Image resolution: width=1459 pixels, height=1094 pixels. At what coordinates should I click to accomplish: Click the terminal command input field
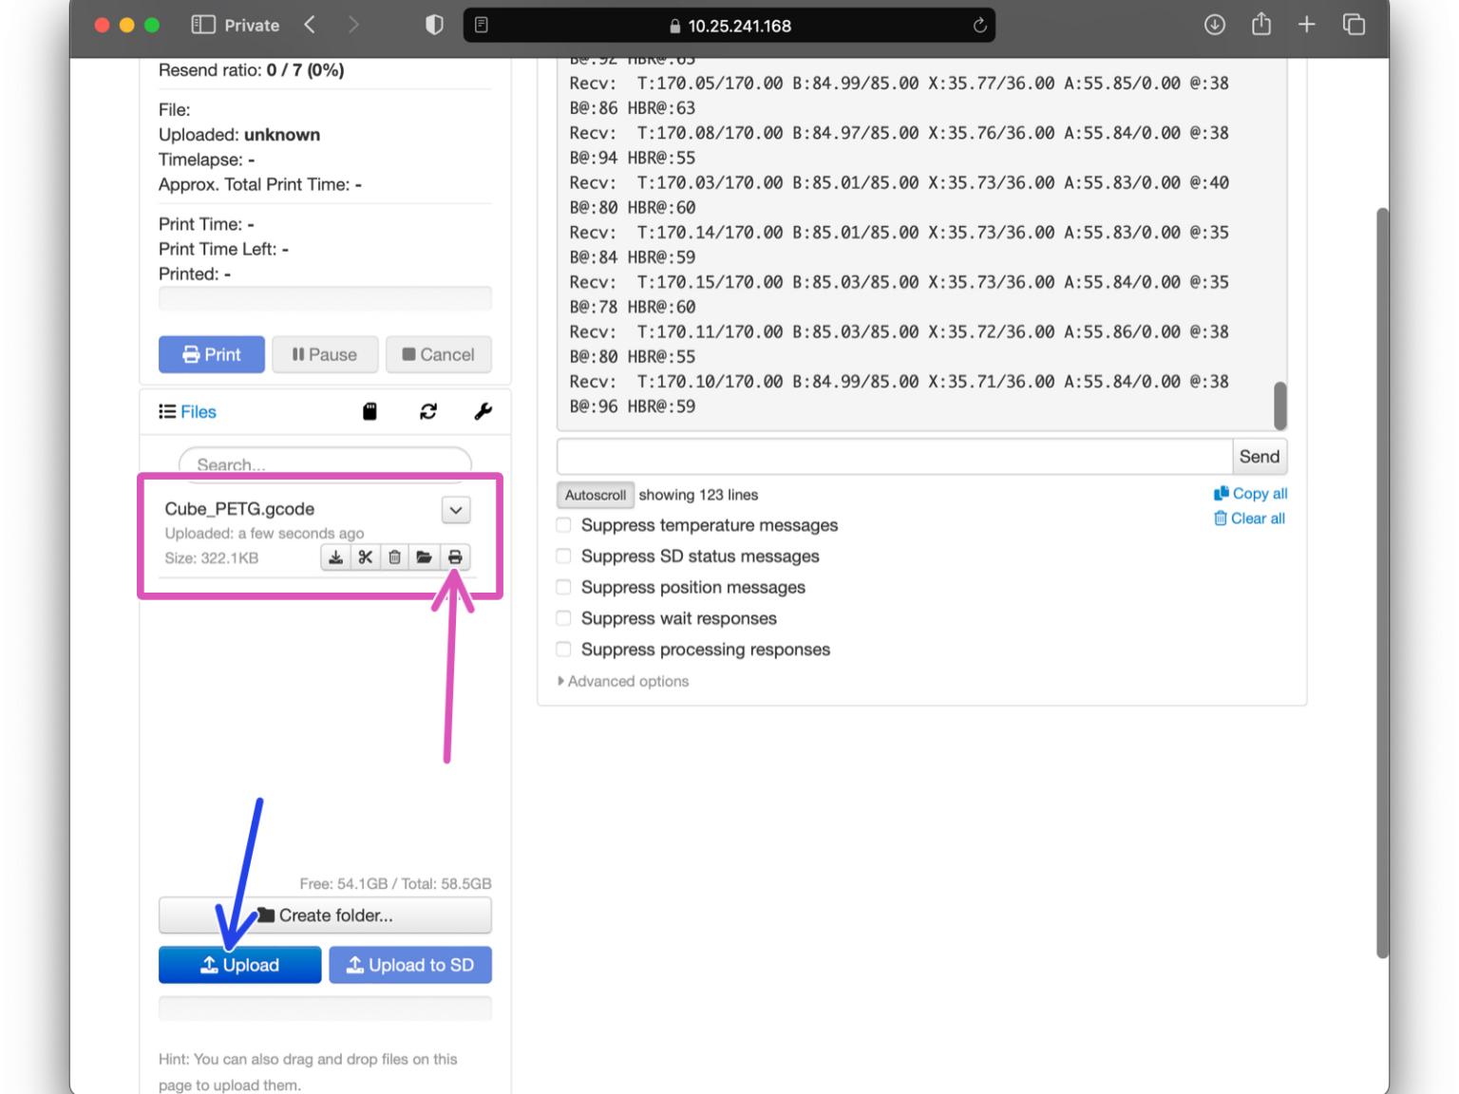click(x=894, y=457)
